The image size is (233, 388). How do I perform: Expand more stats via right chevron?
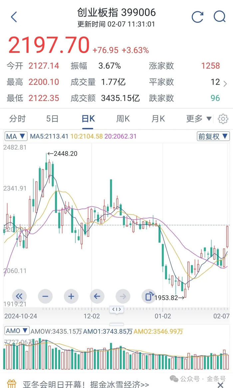click(x=225, y=83)
